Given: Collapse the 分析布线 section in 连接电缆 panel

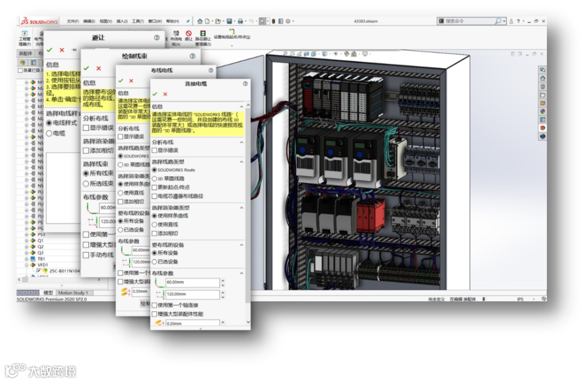Looking at the screenshot, I should (241, 142).
